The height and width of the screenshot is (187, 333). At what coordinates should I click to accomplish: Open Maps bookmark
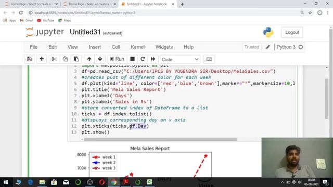(65, 21)
